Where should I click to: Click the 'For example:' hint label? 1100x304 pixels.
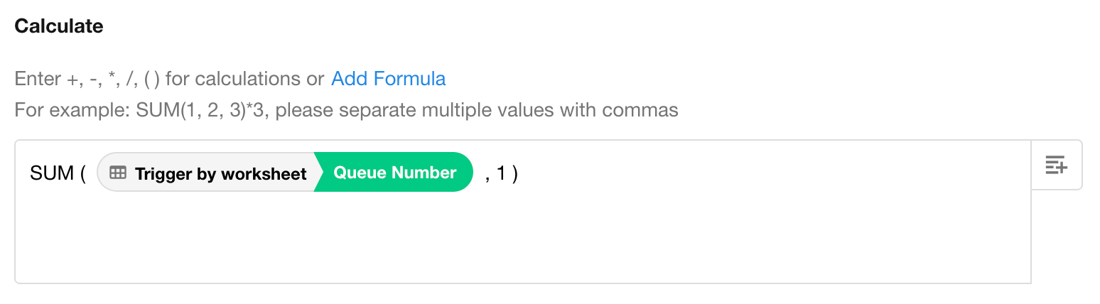click(x=72, y=111)
